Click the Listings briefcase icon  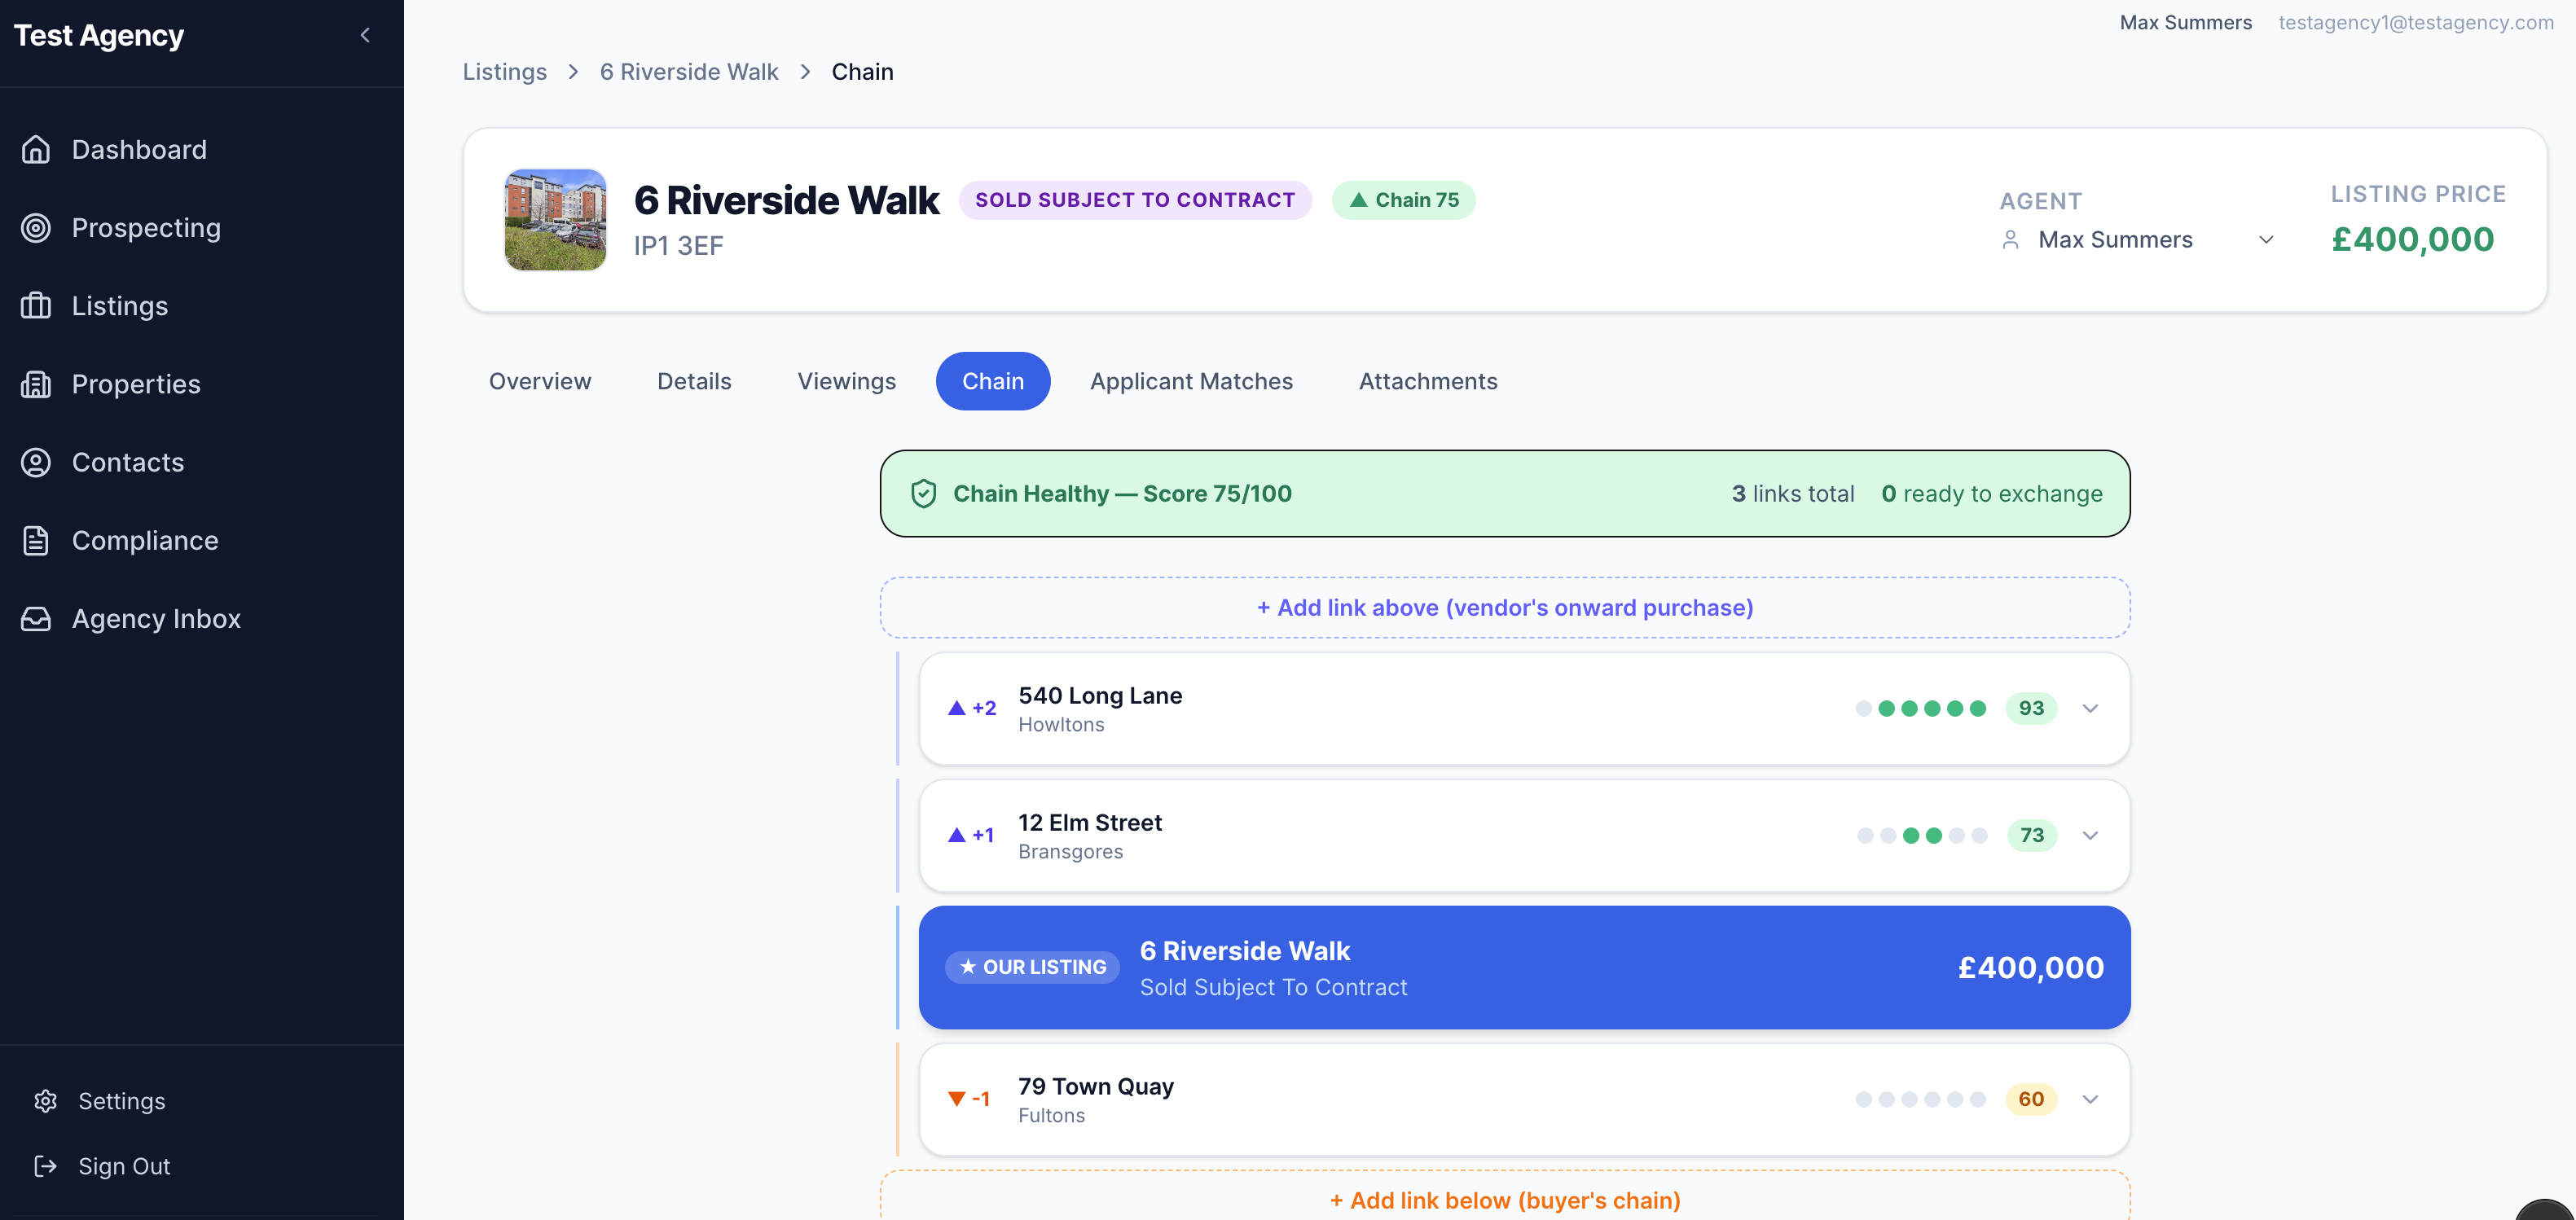coord(36,306)
